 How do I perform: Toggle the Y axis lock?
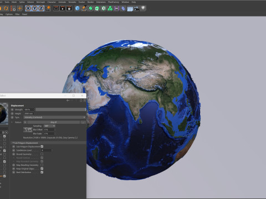pos(34,8)
